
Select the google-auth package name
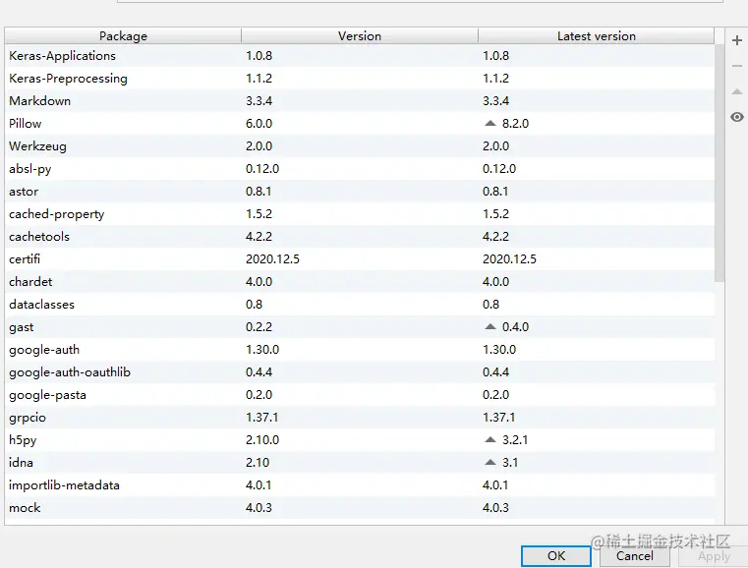(x=44, y=350)
